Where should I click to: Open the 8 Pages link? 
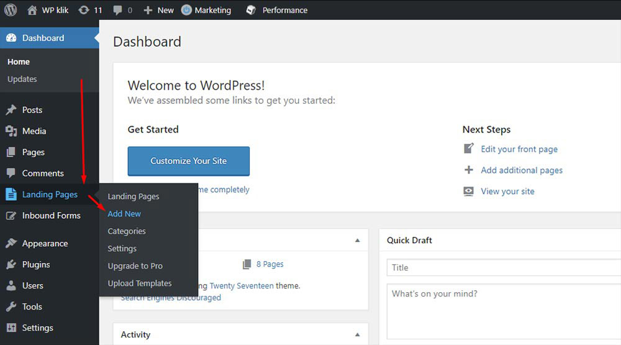270,264
